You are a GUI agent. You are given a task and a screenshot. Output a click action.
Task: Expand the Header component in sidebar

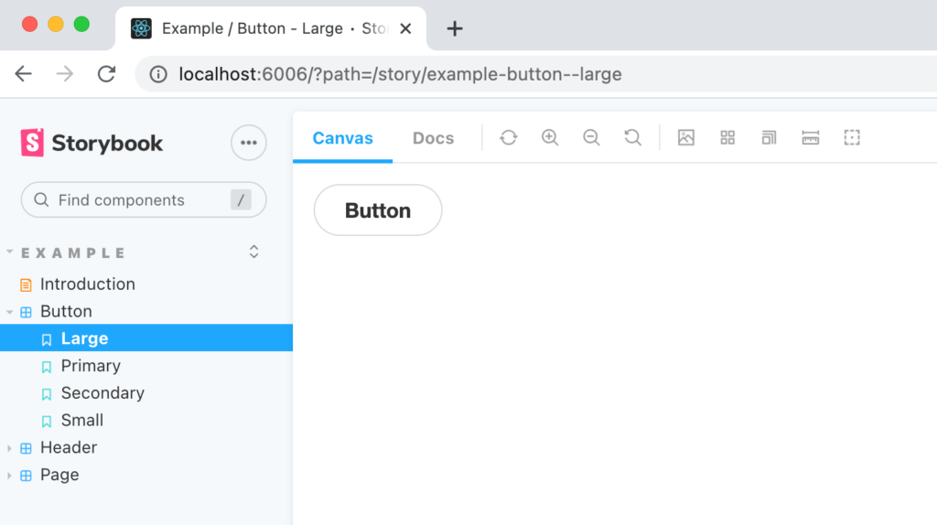[10, 448]
